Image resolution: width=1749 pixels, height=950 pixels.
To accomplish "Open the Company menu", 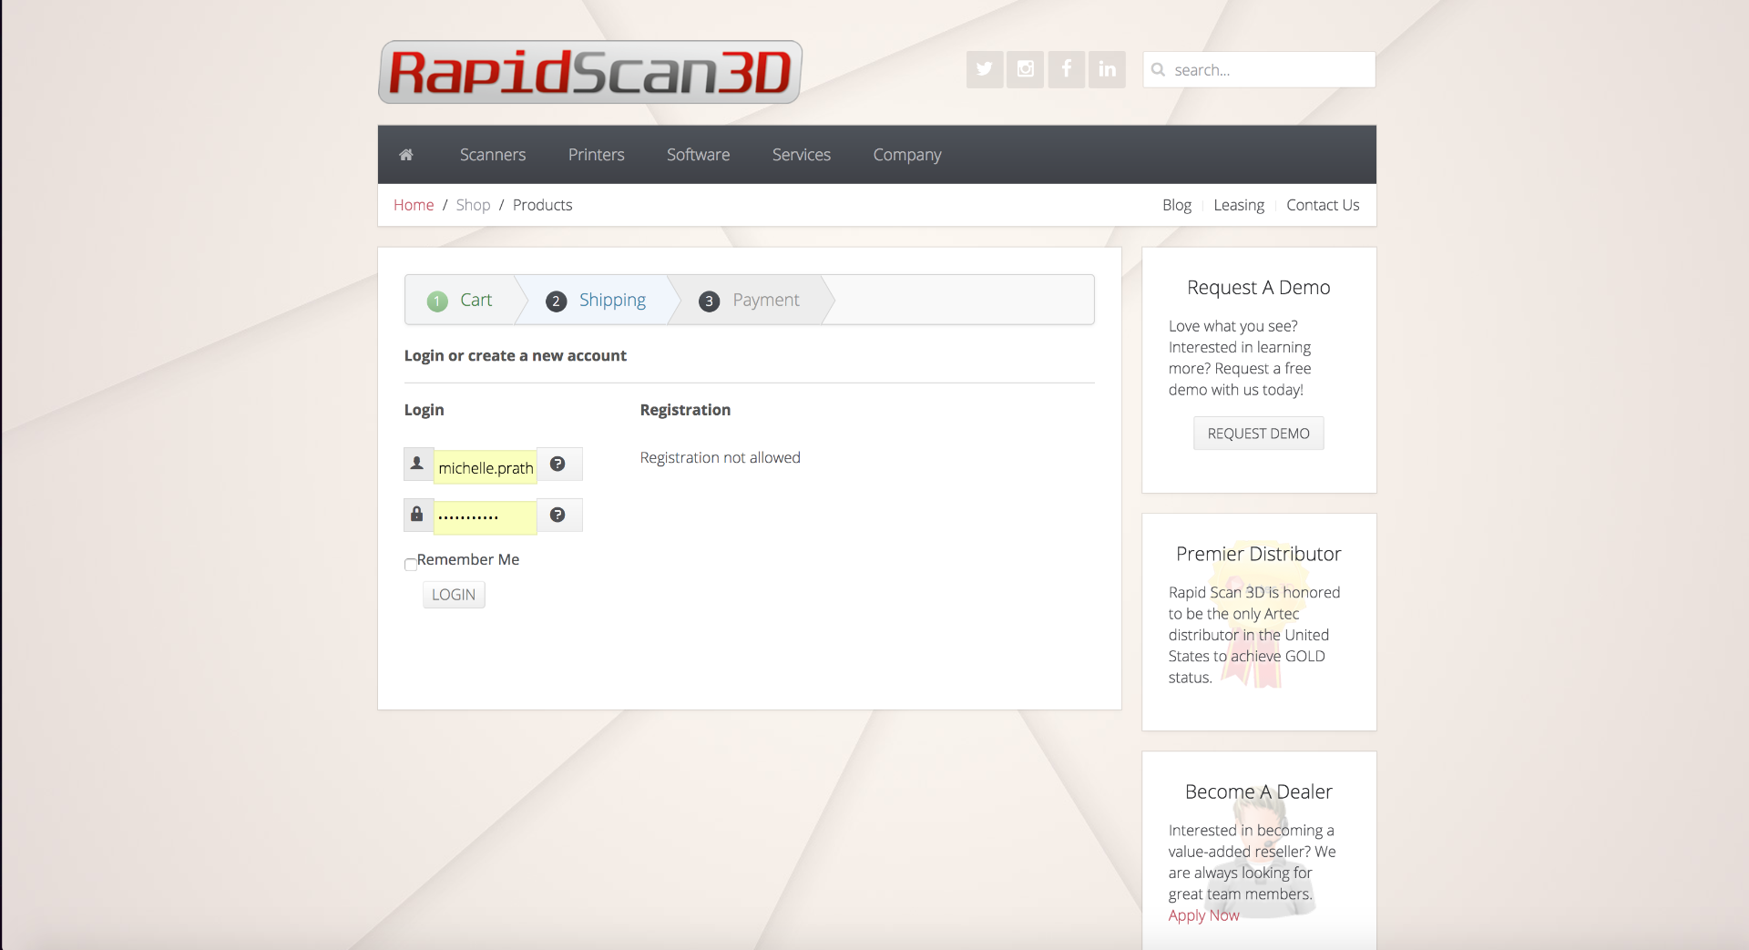I will click(907, 155).
